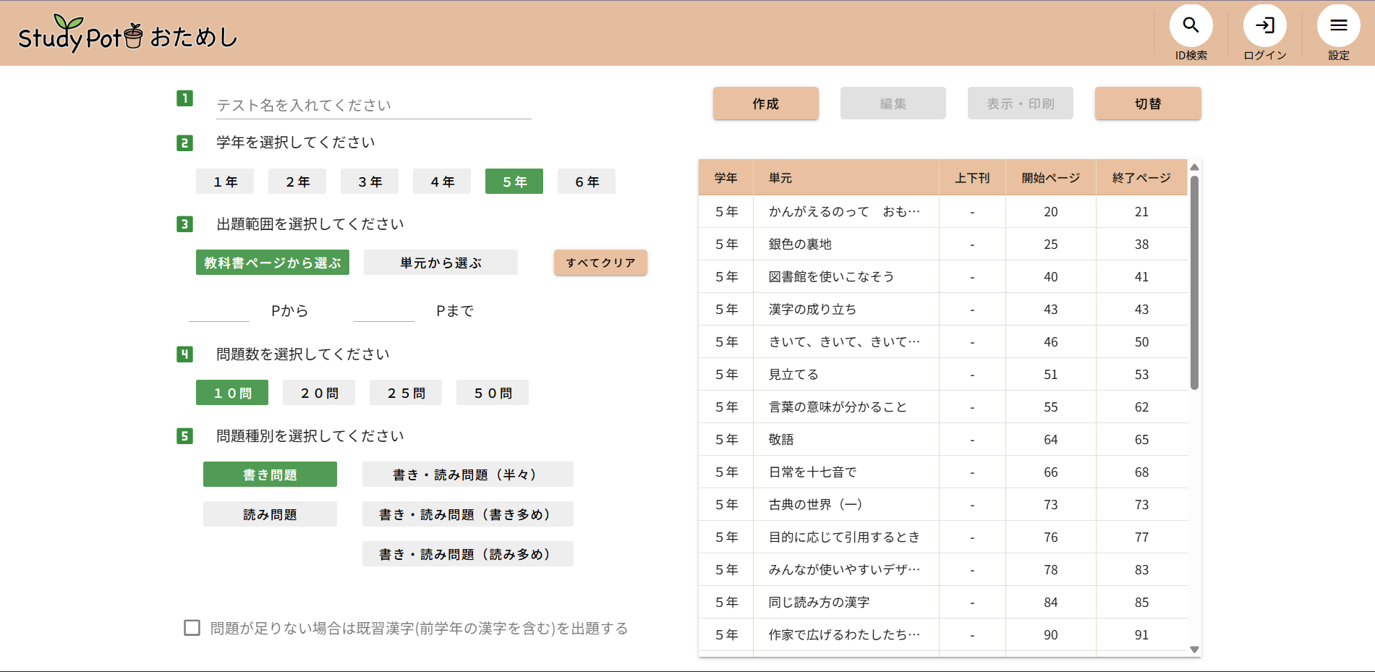Switch to the 単元から選ぶ tab

click(x=440, y=263)
